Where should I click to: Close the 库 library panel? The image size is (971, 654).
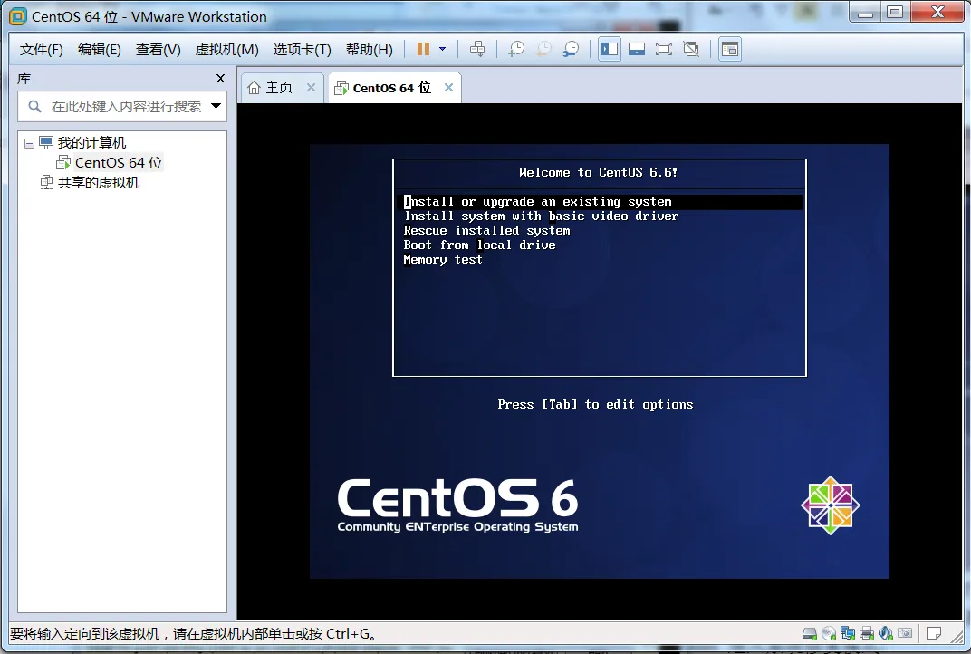tap(220, 78)
